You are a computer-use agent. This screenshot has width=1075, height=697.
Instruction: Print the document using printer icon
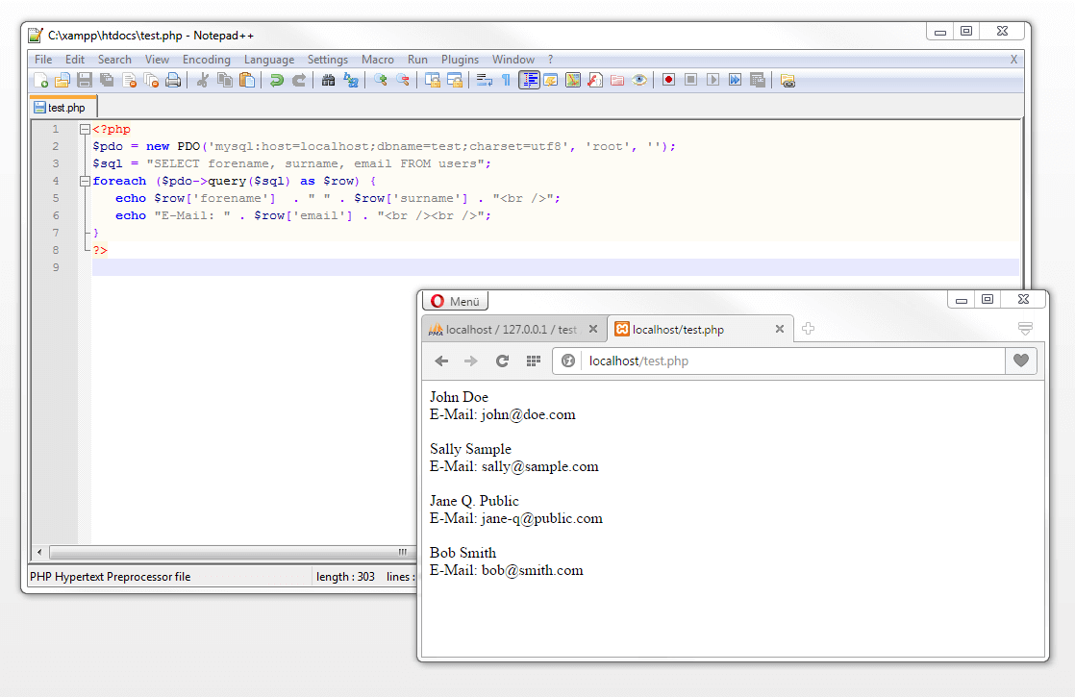173,80
